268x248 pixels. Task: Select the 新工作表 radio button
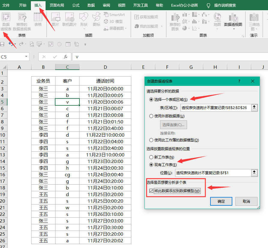(151, 157)
